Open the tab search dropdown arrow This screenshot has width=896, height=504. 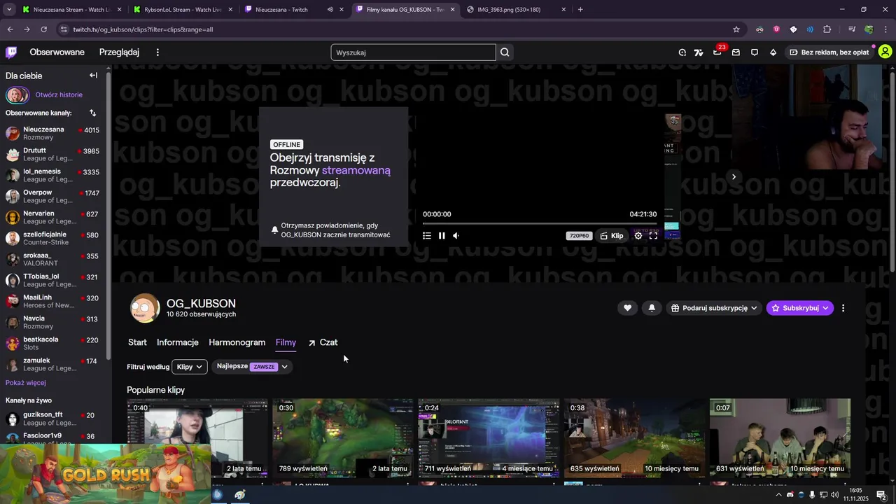[x=9, y=10]
